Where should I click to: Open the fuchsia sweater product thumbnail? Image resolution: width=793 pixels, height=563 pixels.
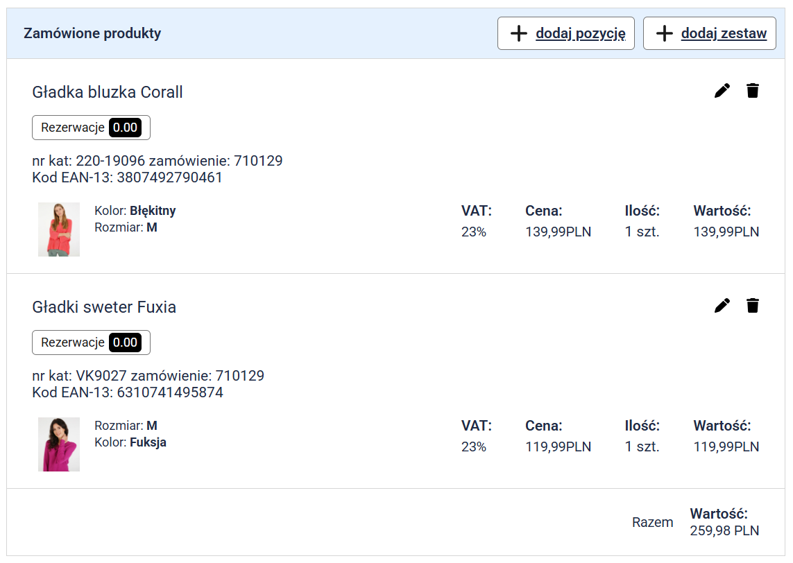tap(59, 444)
